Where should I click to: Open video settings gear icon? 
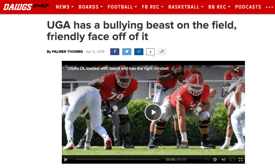[215, 159]
